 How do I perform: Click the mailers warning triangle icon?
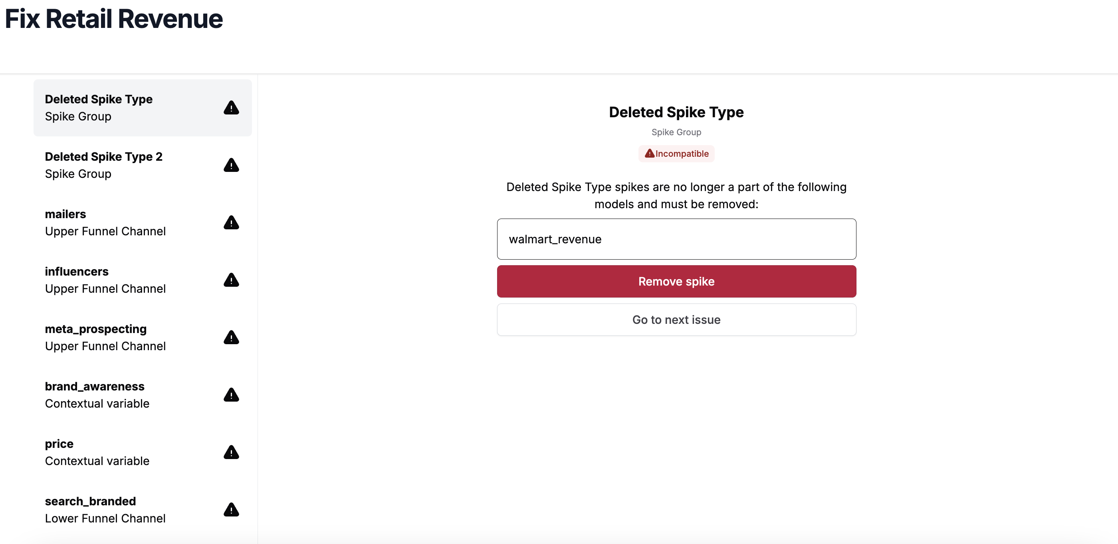click(231, 223)
